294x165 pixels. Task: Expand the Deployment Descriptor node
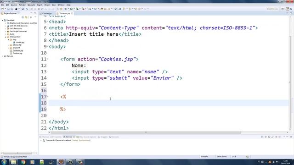click(x=6, y=23)
